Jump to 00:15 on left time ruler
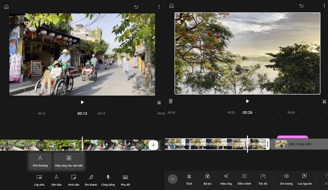This screenshot has width=328, height=190. (102, 114)
